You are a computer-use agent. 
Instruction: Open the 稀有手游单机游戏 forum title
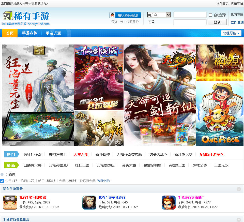[x=112, y=198]
